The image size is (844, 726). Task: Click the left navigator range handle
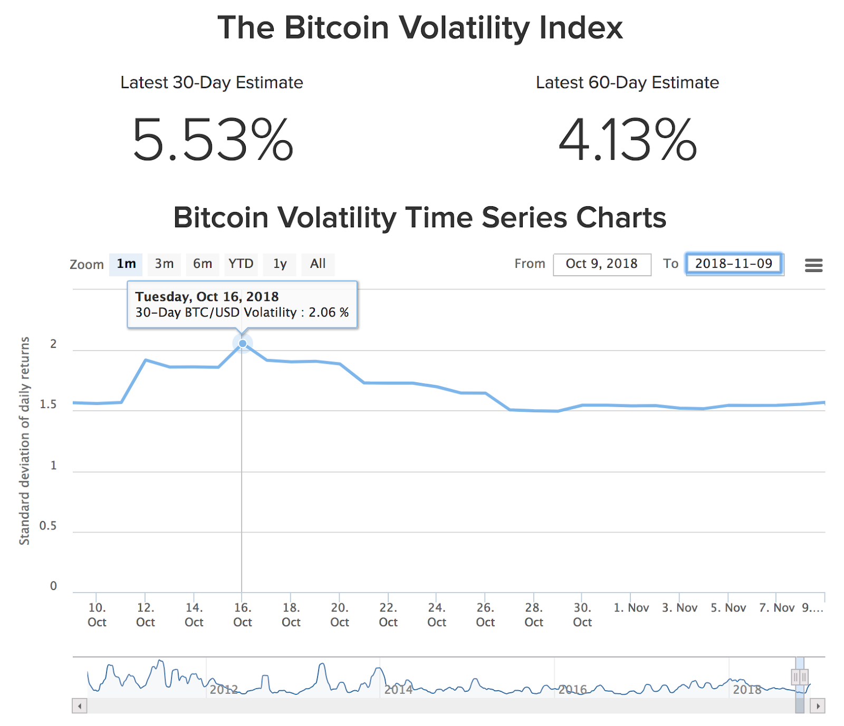(x=795, y=676)
